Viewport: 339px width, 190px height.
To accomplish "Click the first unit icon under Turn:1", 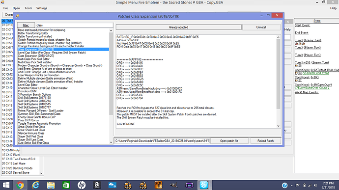I will pos(296,44).
